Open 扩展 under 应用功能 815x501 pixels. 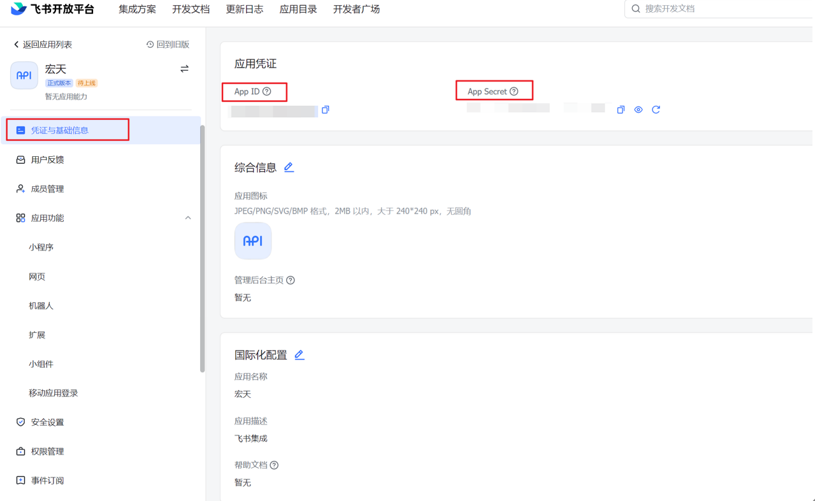click(37, 335)
